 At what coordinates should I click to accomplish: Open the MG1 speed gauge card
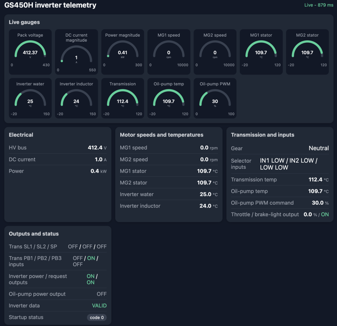[x=169, y=52]
